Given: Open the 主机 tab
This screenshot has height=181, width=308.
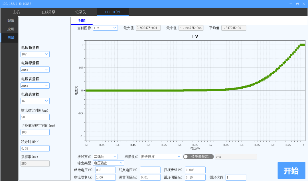Looking at the screenshot, I should [16, 12].
